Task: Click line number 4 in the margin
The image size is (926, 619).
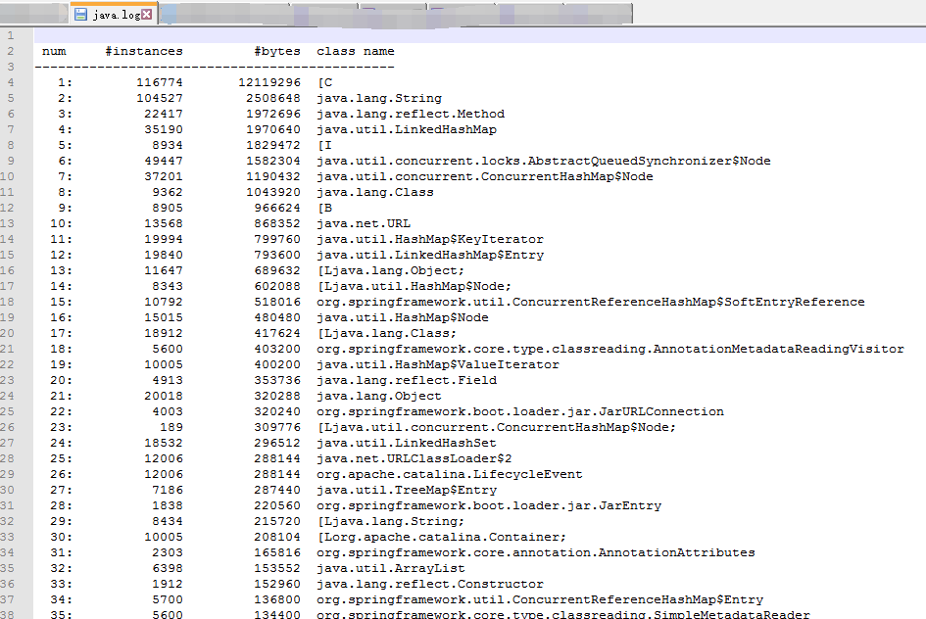Action: 11,82
